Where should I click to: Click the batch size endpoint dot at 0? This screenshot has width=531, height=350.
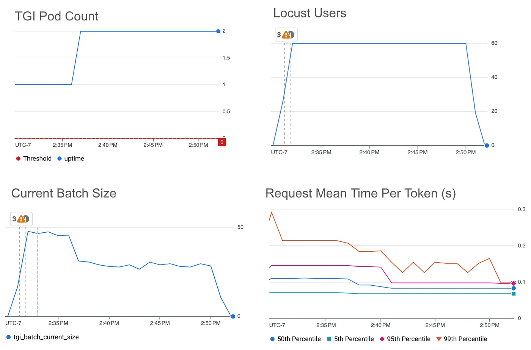click(x=233, y=316)
